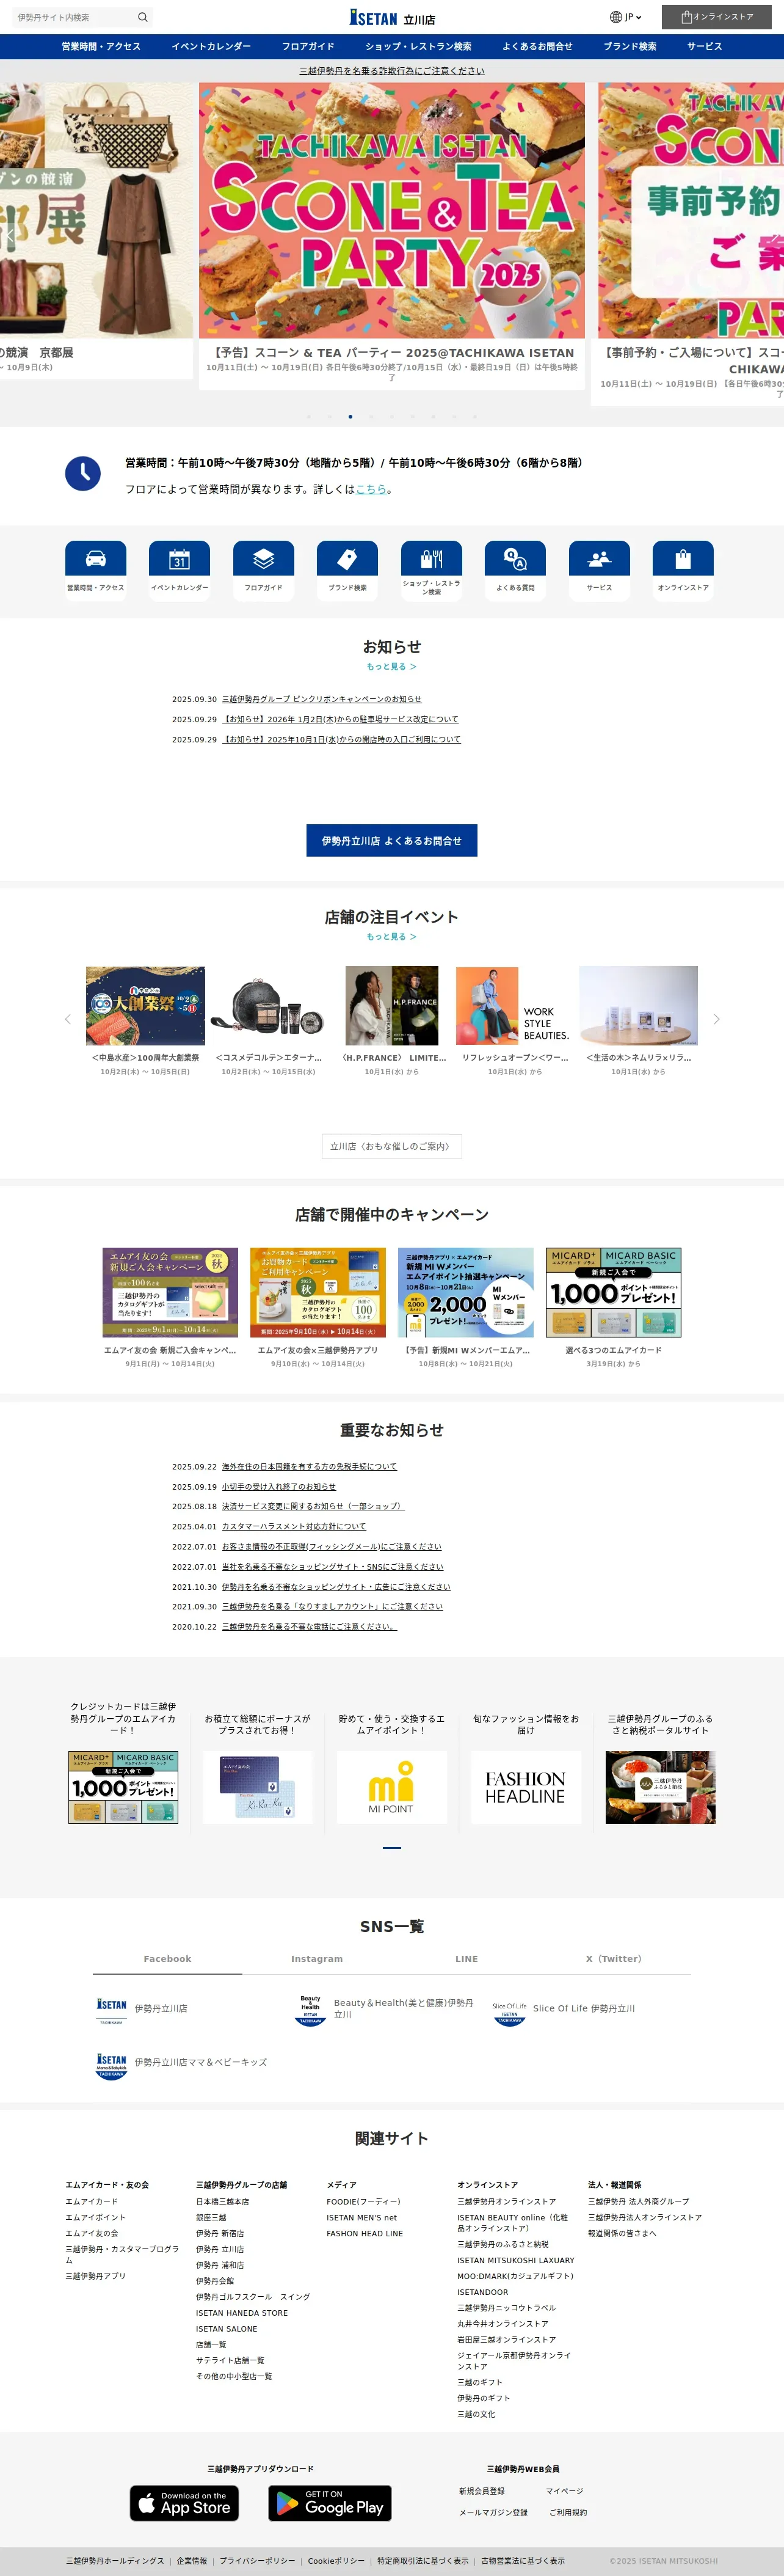Screen dimensions: 784x2576
Task: Click the FASHION HEADLINE logo card
Action: 525,1786
